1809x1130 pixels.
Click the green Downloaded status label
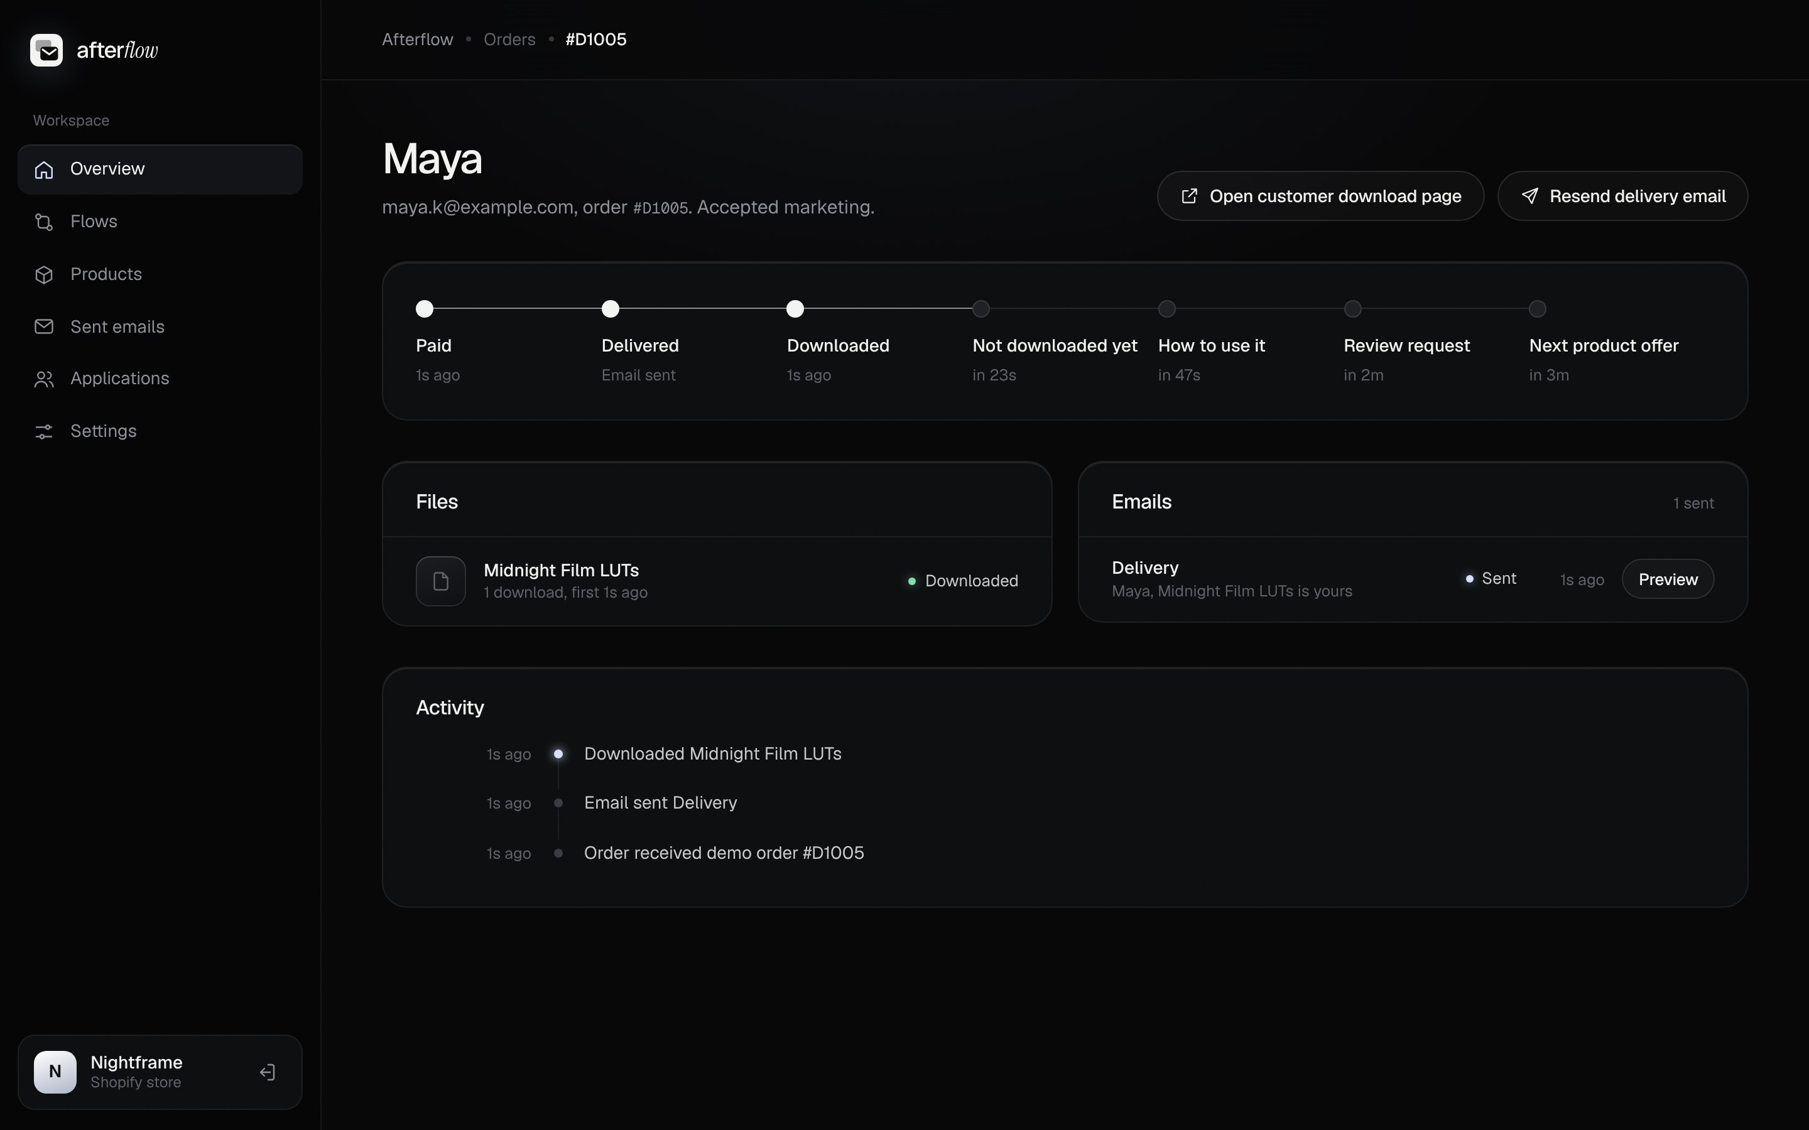click(x=963, y=581)
